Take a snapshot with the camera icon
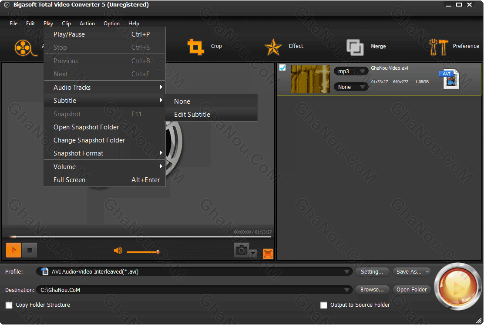This screenshot has height=325, width=484. coord(242,250)
